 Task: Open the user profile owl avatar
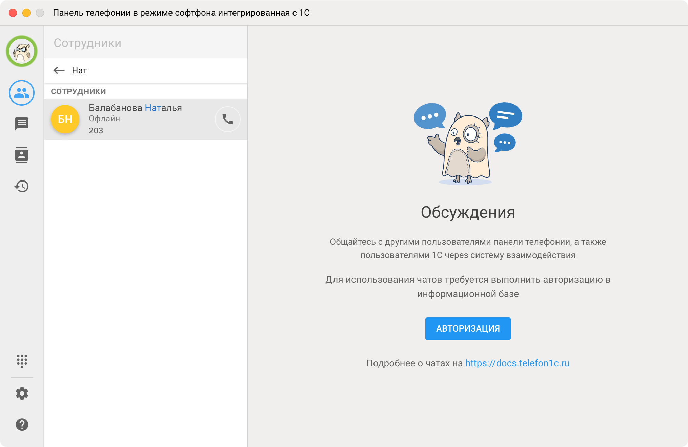point(22,51)
